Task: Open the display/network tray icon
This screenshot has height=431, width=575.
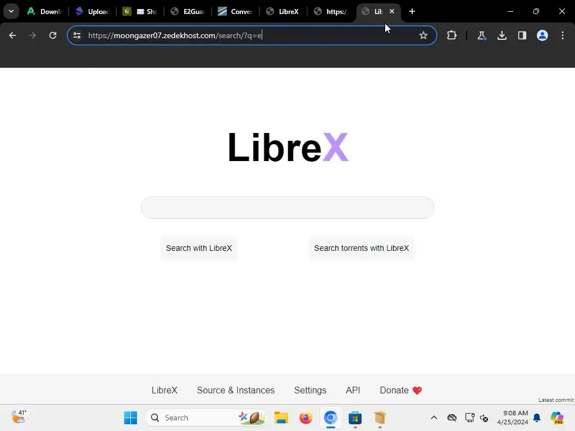Action: tap(470, 418)
